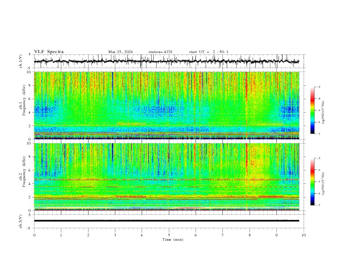Click the ch.3 flat voltage trace
342x264 pixels.
(x=166, y=221)
